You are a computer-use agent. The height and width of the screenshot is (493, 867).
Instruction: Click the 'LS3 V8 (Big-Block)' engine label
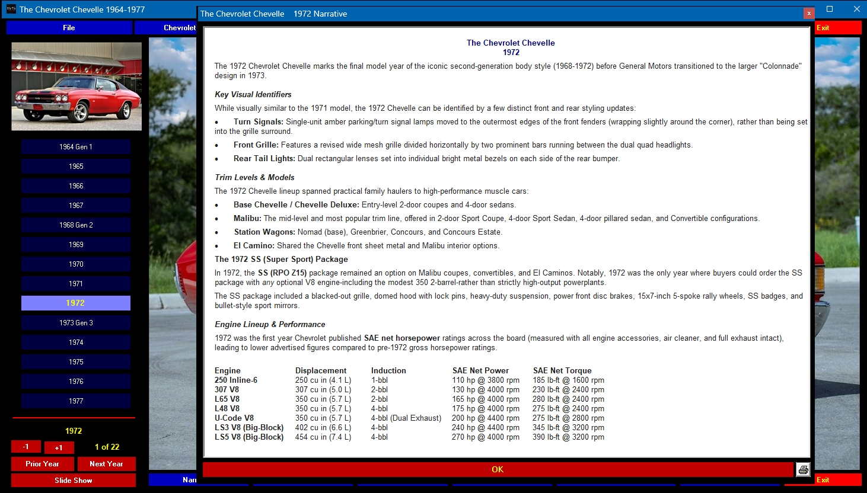[x=249, y=427]
